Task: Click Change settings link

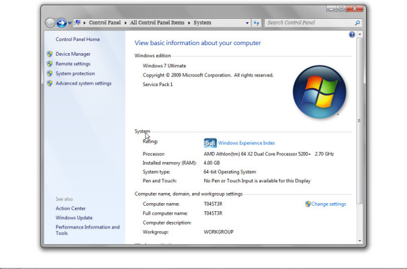Action: coord(329,204)
